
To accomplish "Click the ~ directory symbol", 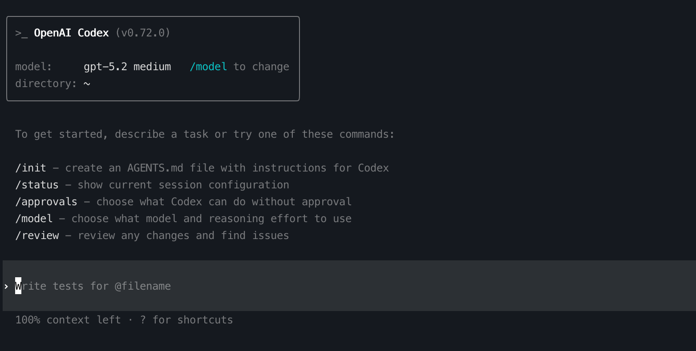I will pos(87,84).
